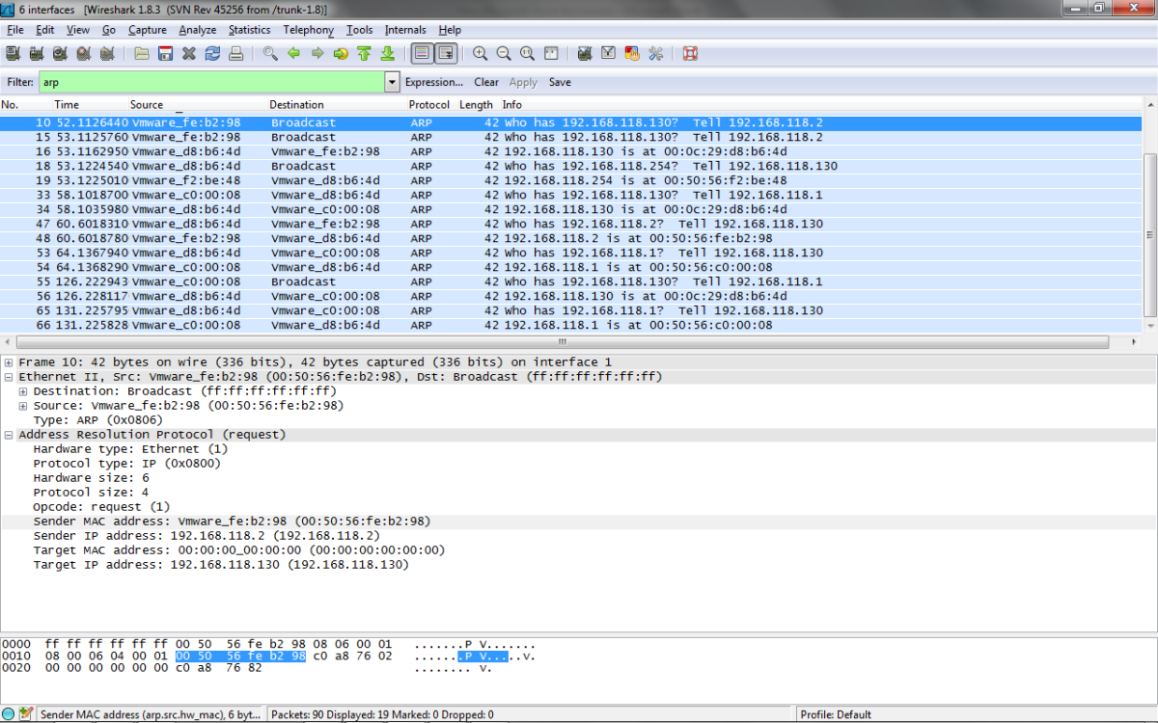
Task: Toggle packet list colorize button
Action: pos(422,54)
